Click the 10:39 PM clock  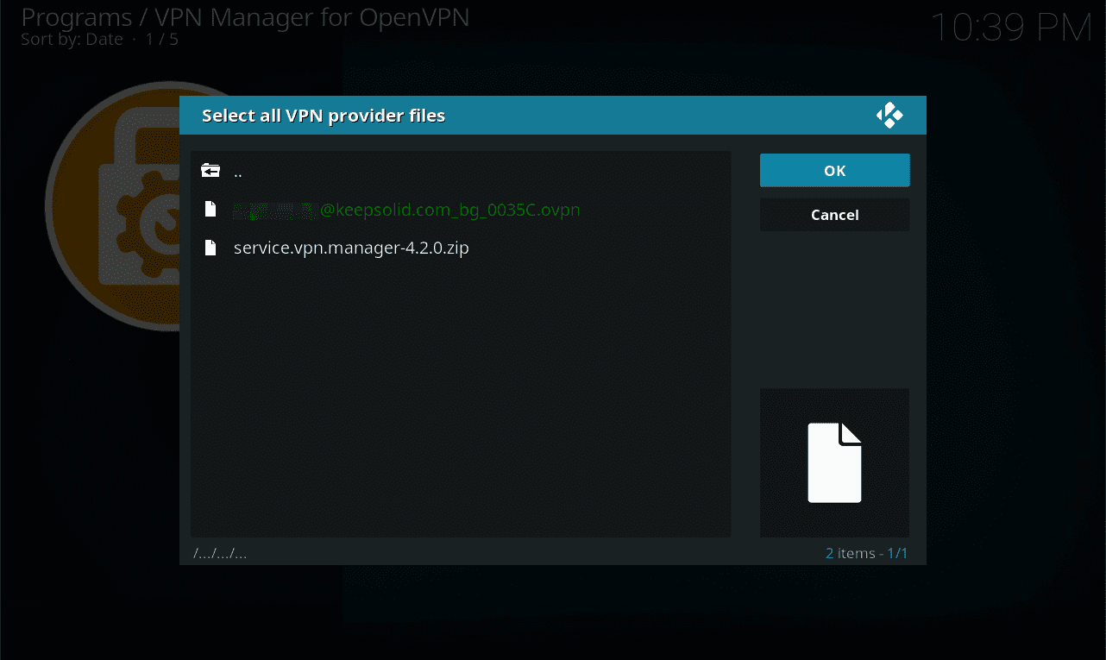pyautogui.click(x=1010, y=28)
